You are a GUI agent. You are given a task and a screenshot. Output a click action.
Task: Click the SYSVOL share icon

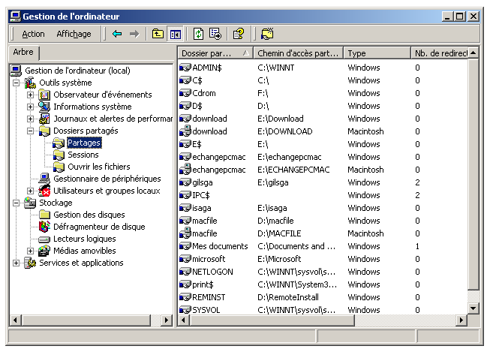[185, 310]
